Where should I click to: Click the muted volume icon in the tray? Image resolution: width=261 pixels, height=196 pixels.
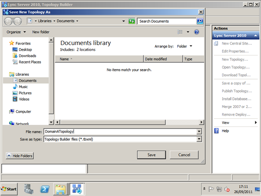[x=227, y=189]
